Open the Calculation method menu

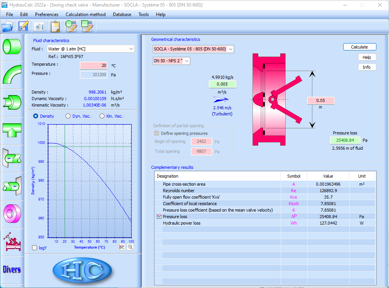[85, 15]
